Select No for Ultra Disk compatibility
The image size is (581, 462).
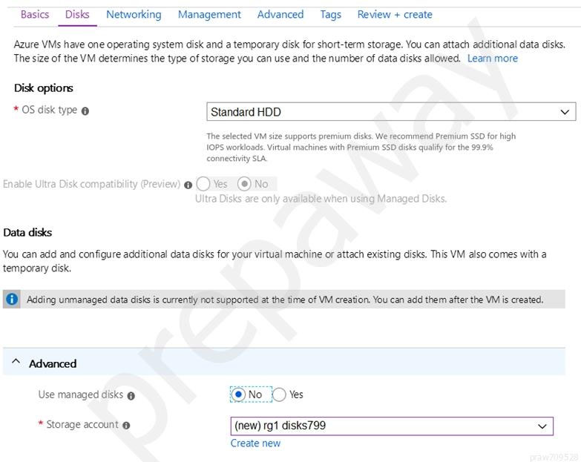(x=244, y=184)
